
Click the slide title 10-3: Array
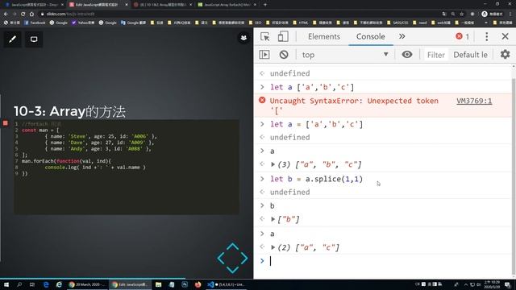(x=69, y=111)
